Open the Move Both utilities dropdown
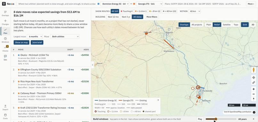 tap(65, 37)
